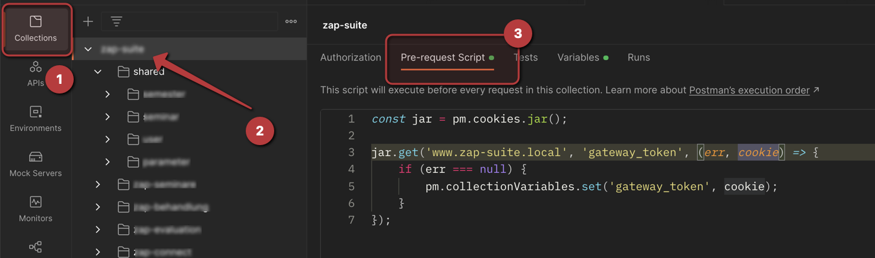The height and width of the screenshot is (258, 875).
Task: Click into the collections search field
Action: [189, 21]
